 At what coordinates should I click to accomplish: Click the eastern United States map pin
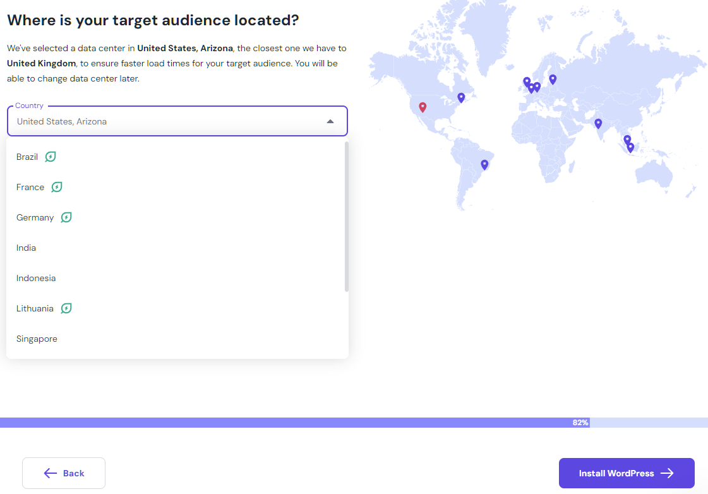point(461,97)
